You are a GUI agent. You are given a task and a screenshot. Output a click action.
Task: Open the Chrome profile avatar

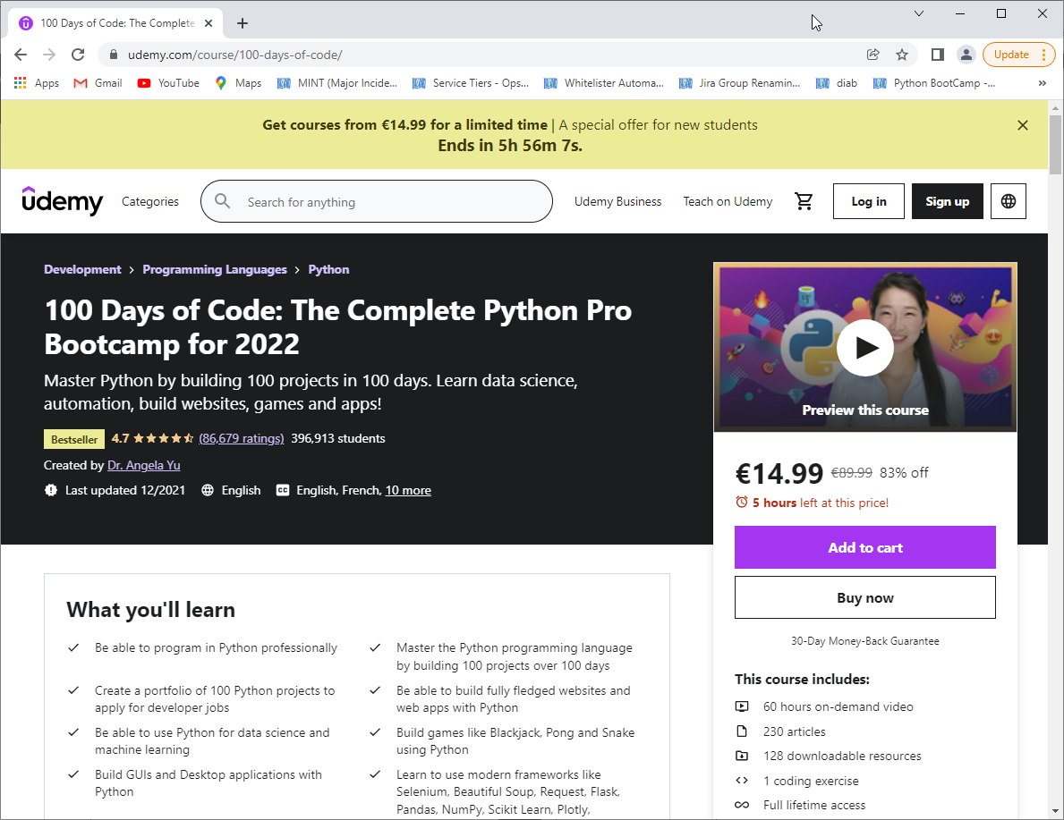click(966, 55)
